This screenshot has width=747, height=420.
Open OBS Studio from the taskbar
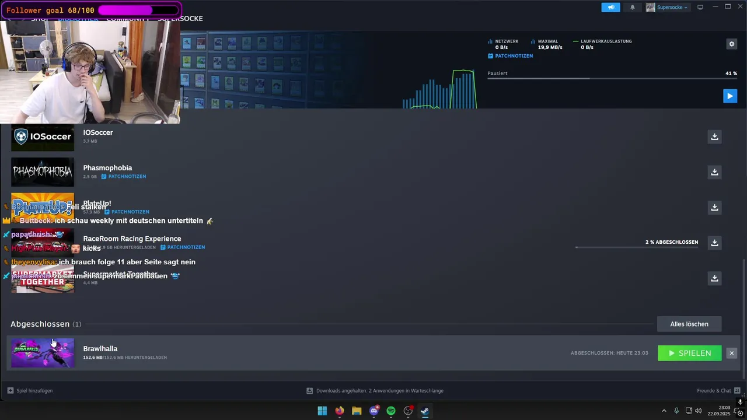(408, 411)
